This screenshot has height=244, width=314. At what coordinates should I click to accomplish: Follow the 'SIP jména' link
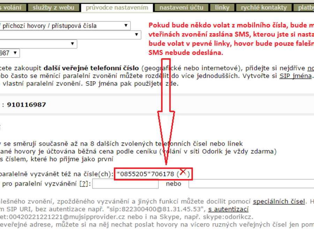pos(296,76)
